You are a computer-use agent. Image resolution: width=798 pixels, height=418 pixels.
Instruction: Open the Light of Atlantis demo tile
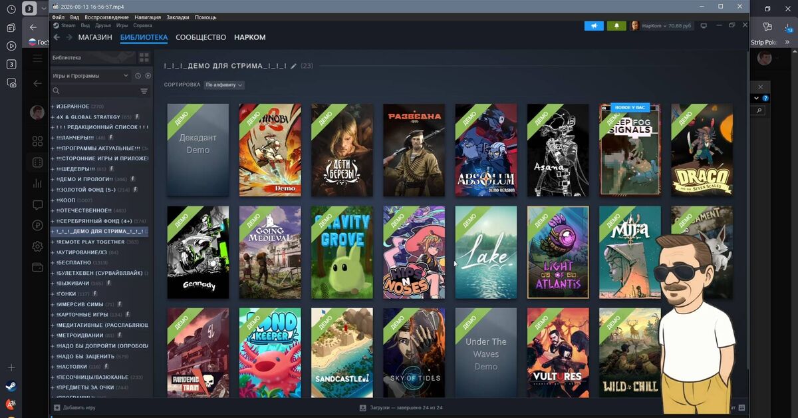[x=558, y=252]
